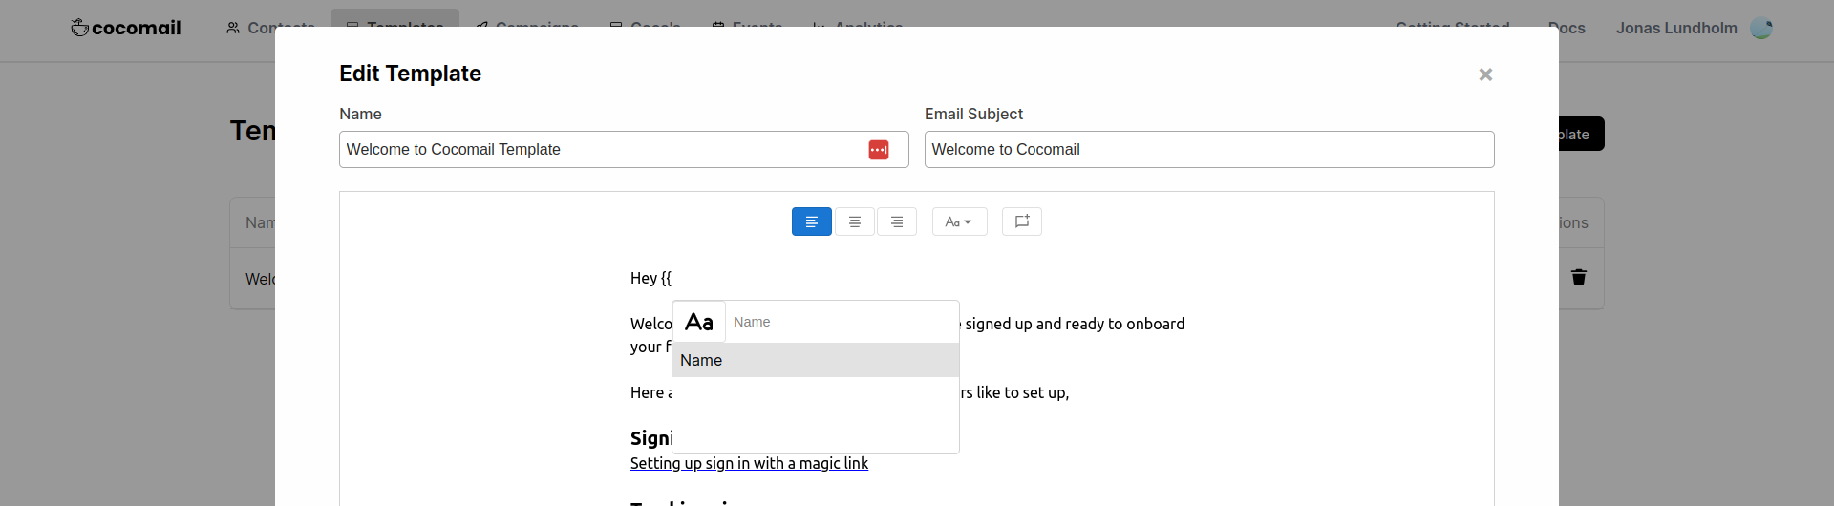The image size is (1834, 506).
Task: Click the Aa text type icon
Action: (699, 323)
